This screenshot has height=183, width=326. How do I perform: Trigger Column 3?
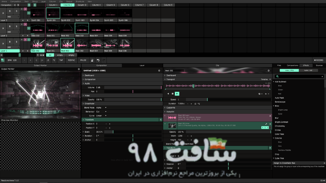click(x=82, y=5)
